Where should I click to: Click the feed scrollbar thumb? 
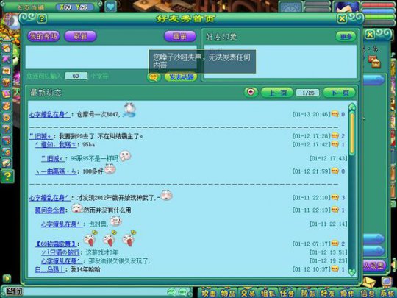coord(352,133)
